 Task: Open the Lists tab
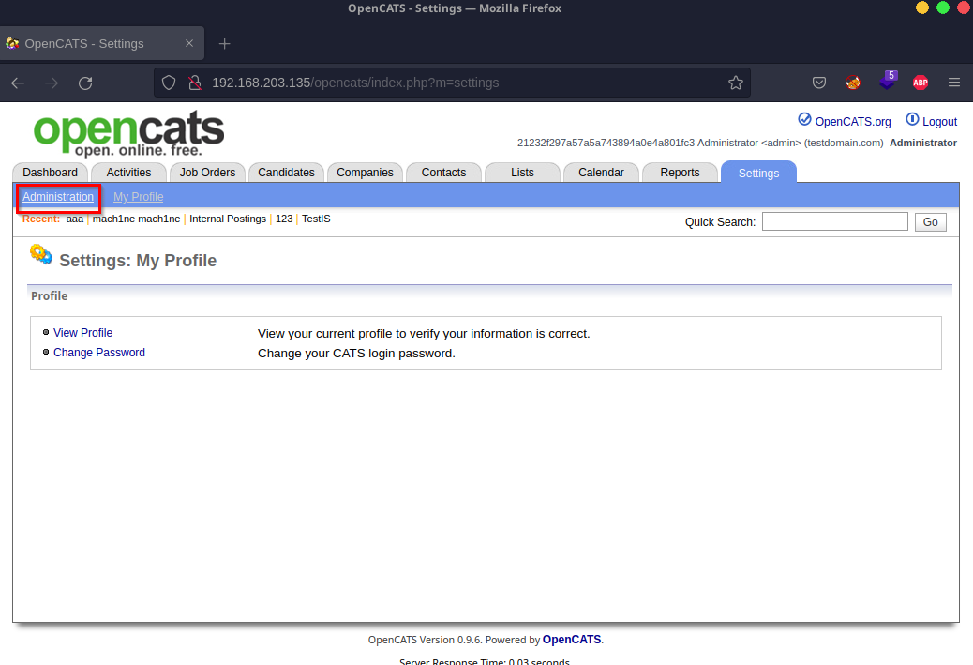tap(522, 173)
